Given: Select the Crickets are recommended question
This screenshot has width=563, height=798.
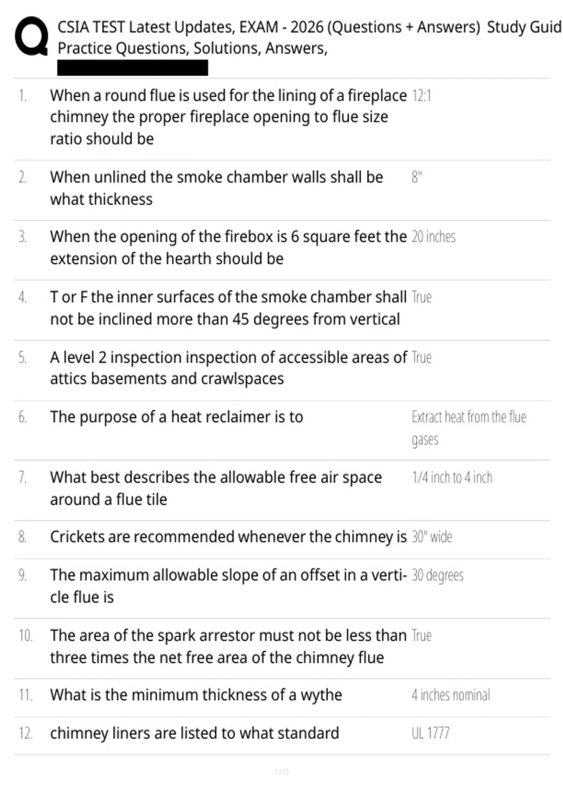Looking at the screenshot, I should [228, 537].
